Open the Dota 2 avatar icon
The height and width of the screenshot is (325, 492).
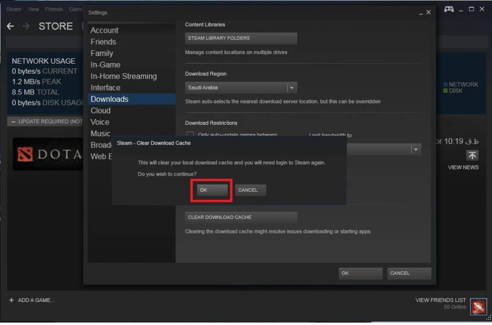(x=478, y=307)
